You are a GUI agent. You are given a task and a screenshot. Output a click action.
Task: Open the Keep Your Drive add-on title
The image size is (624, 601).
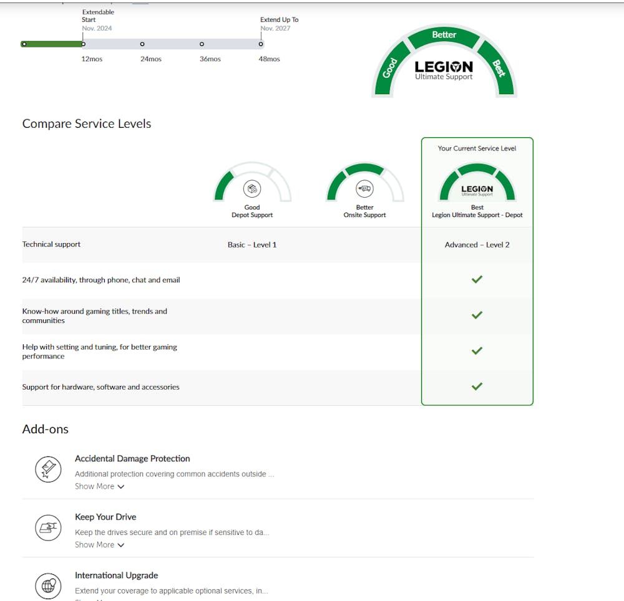105,517
